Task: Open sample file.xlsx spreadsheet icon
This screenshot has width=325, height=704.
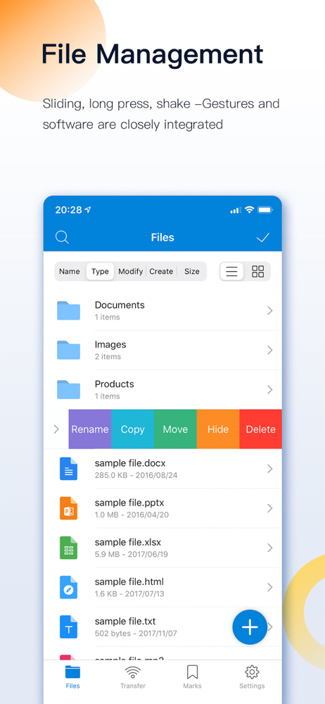Action: (69, 548)
